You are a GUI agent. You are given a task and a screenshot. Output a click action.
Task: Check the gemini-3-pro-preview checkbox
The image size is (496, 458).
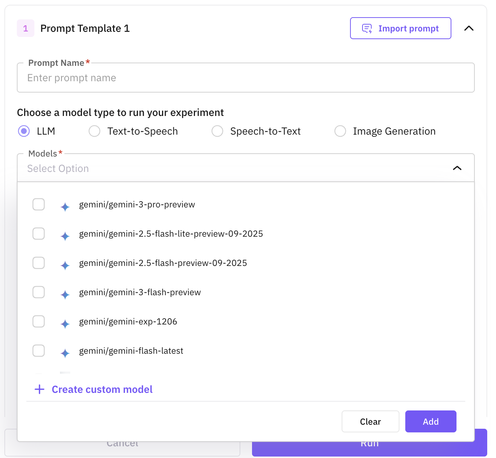[x=39, y=204]
